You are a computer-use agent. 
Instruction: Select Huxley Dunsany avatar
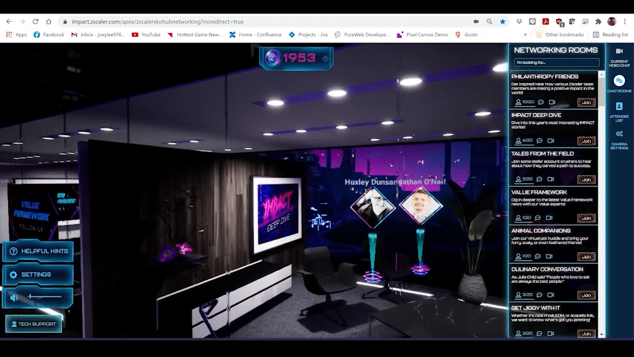[x=372, y=207]
